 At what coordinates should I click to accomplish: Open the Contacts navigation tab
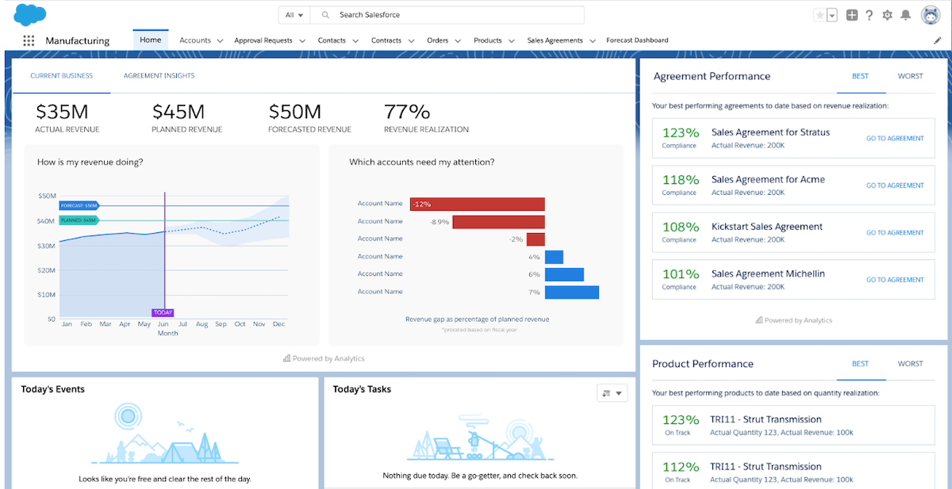click(x=332, y=40)
